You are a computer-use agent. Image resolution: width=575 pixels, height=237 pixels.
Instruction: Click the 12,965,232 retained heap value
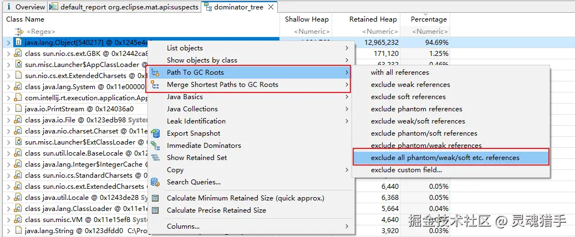[x=381, y=43]
